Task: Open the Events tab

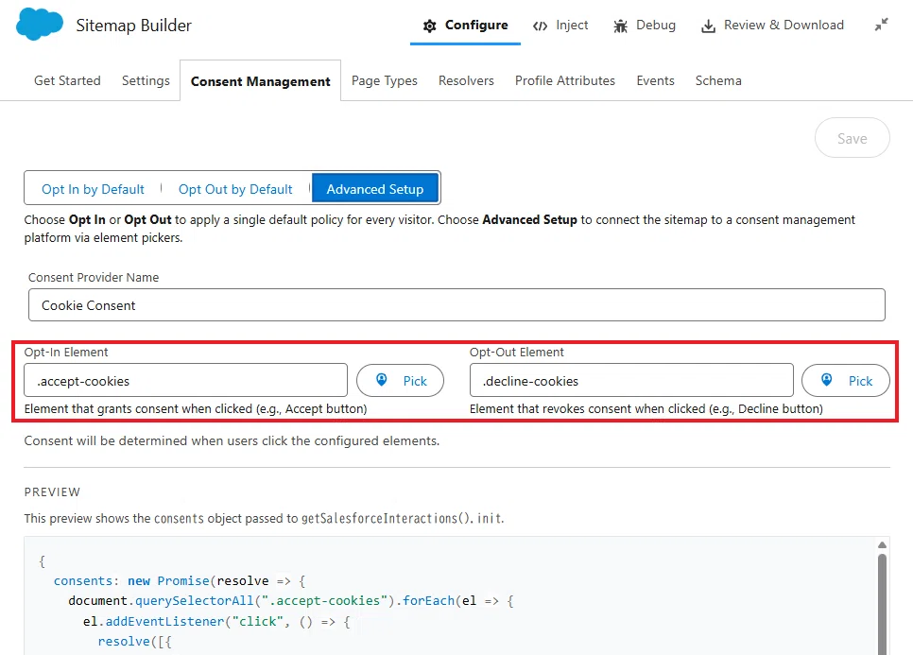Action: [x=655, y=80]
